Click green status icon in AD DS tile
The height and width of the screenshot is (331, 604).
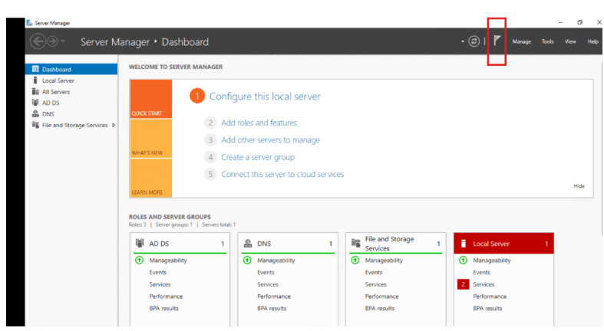point(139,261)
